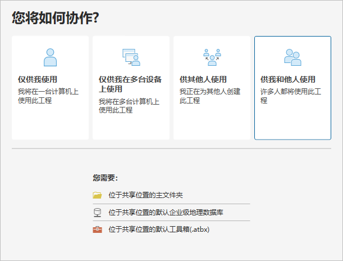This screenshot has width=343, height=261.
Task: Click the 您需要: section label
Action: [105, 178]
